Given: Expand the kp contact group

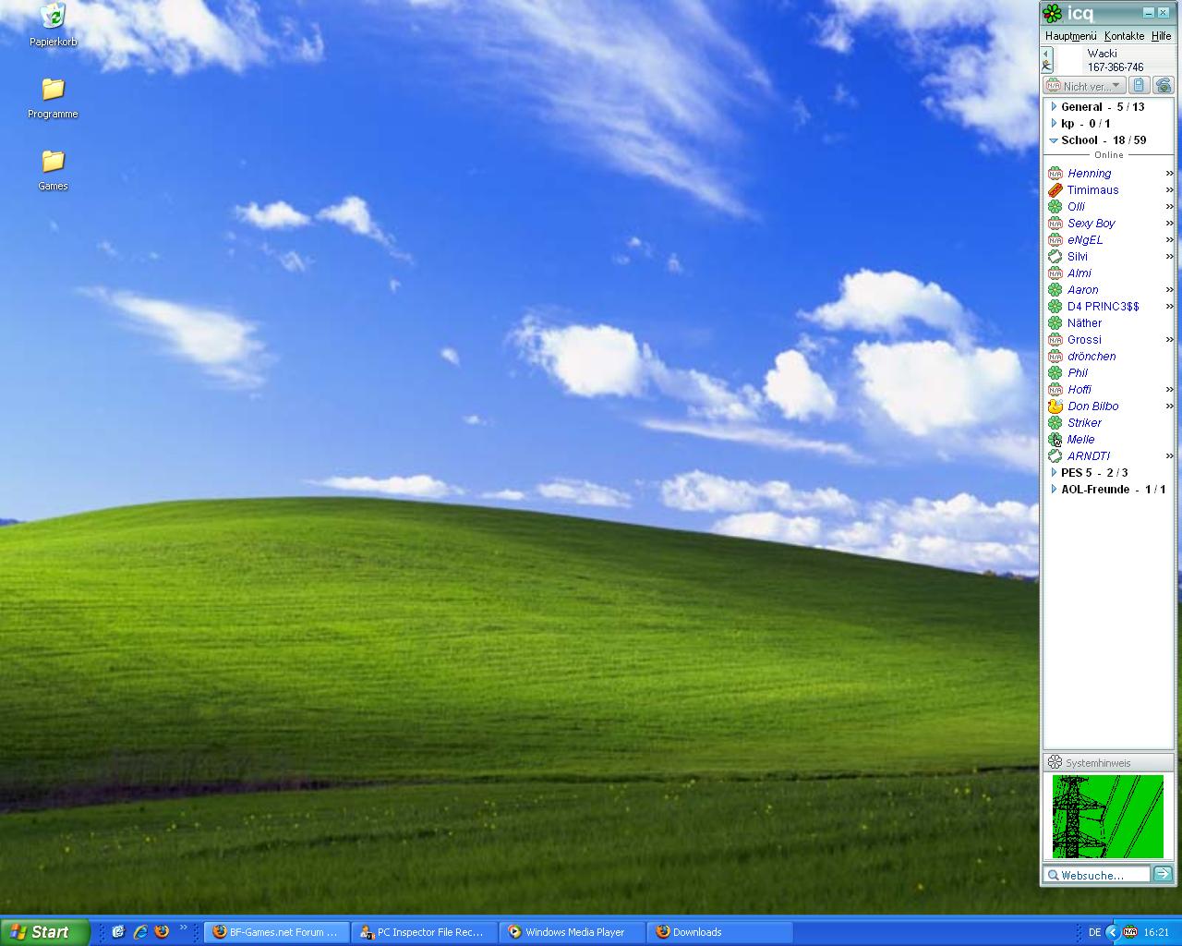Looking at the screenshot, I should [1054, 124].
